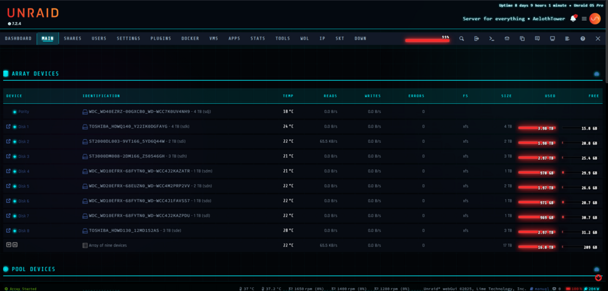Open the Settings tab

(x=128, y=39)
